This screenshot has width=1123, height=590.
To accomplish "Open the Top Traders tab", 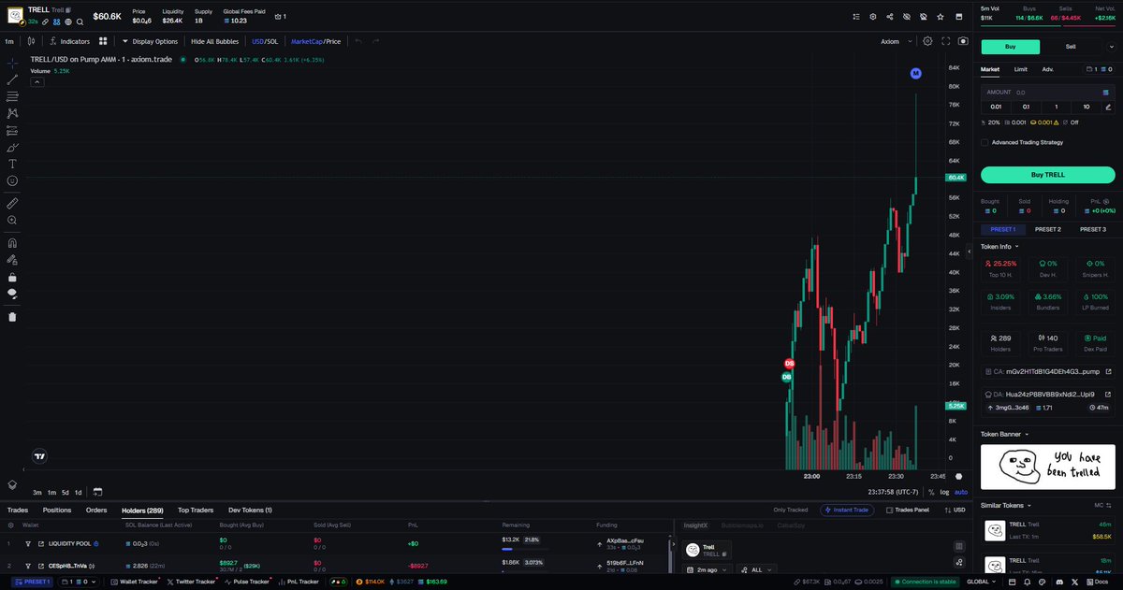I will 195,510.
